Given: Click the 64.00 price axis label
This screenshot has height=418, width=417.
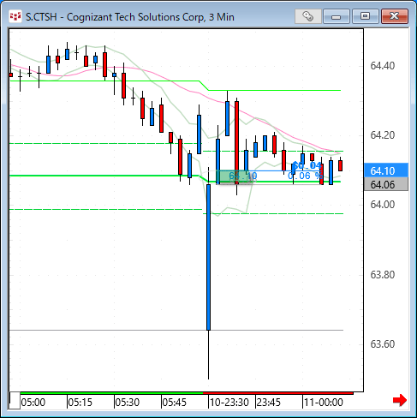Looking at the screenshot, I should tap(383, 205).
